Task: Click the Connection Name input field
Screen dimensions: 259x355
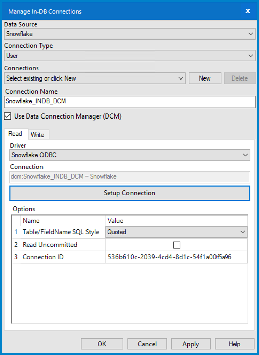Action: pyautogui.click(x=130, y=102)
